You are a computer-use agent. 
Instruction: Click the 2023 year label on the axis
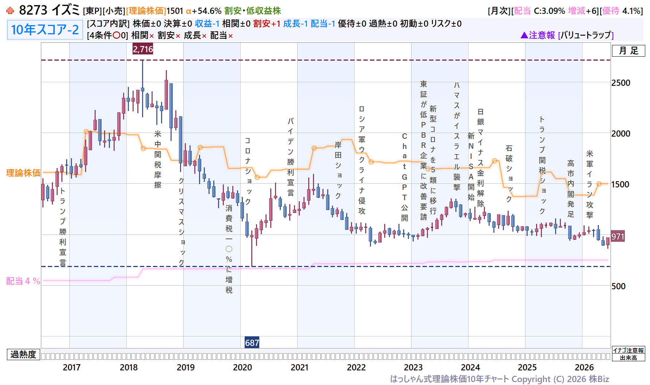[x=413, y=367]
